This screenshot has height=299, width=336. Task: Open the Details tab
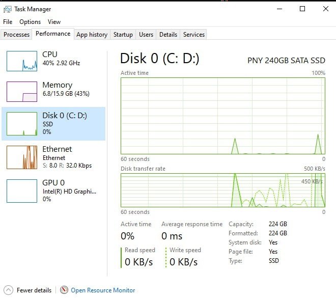click(x=168, y=35)
